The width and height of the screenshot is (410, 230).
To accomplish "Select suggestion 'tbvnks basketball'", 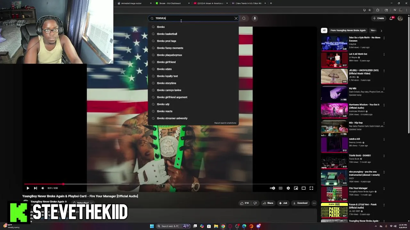I will (x=193, y=34).
